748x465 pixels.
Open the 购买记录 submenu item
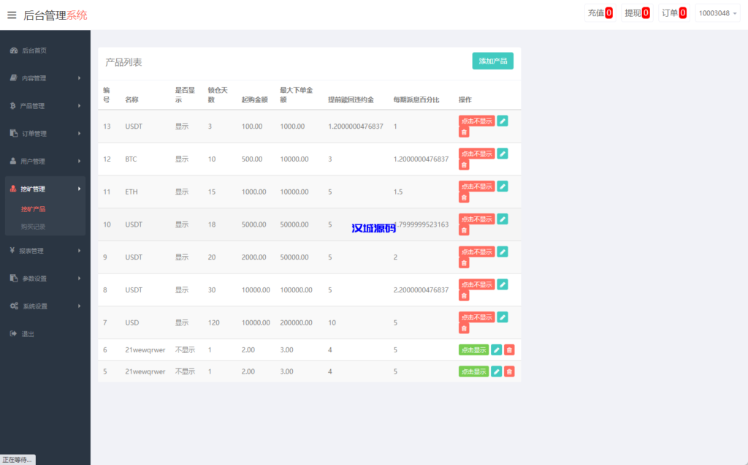[33, 227]
